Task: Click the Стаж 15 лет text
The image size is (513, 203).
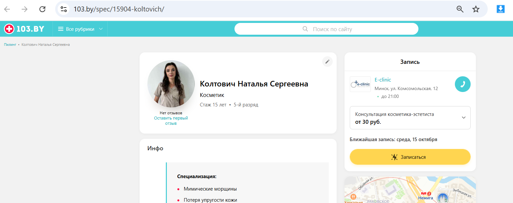Action: [213, 105]
